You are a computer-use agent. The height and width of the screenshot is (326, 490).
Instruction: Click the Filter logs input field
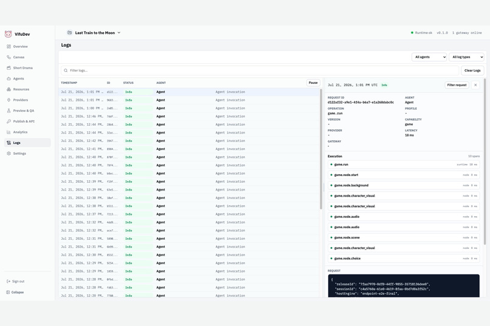(x=260, y=70)
